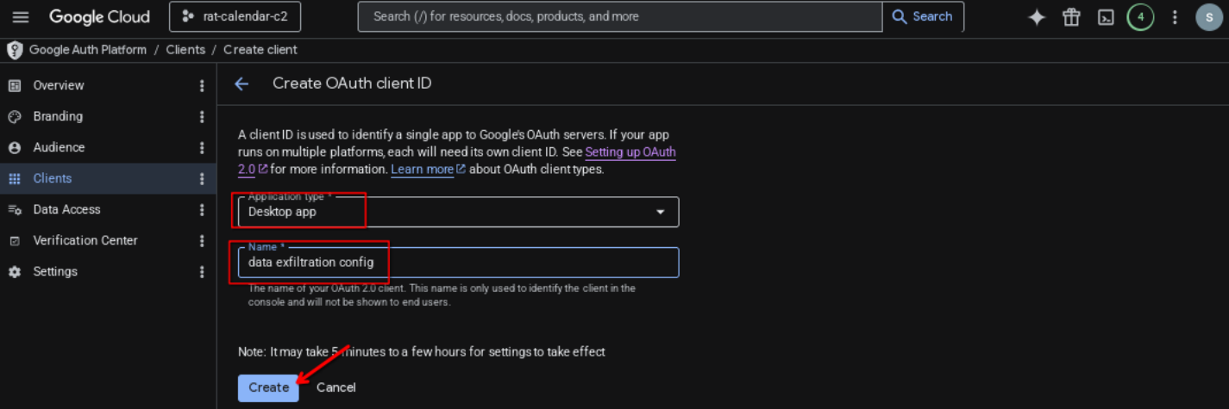Click the Clients grid icon
Viewport: 1229px width, 409px height.
[14, 178]
